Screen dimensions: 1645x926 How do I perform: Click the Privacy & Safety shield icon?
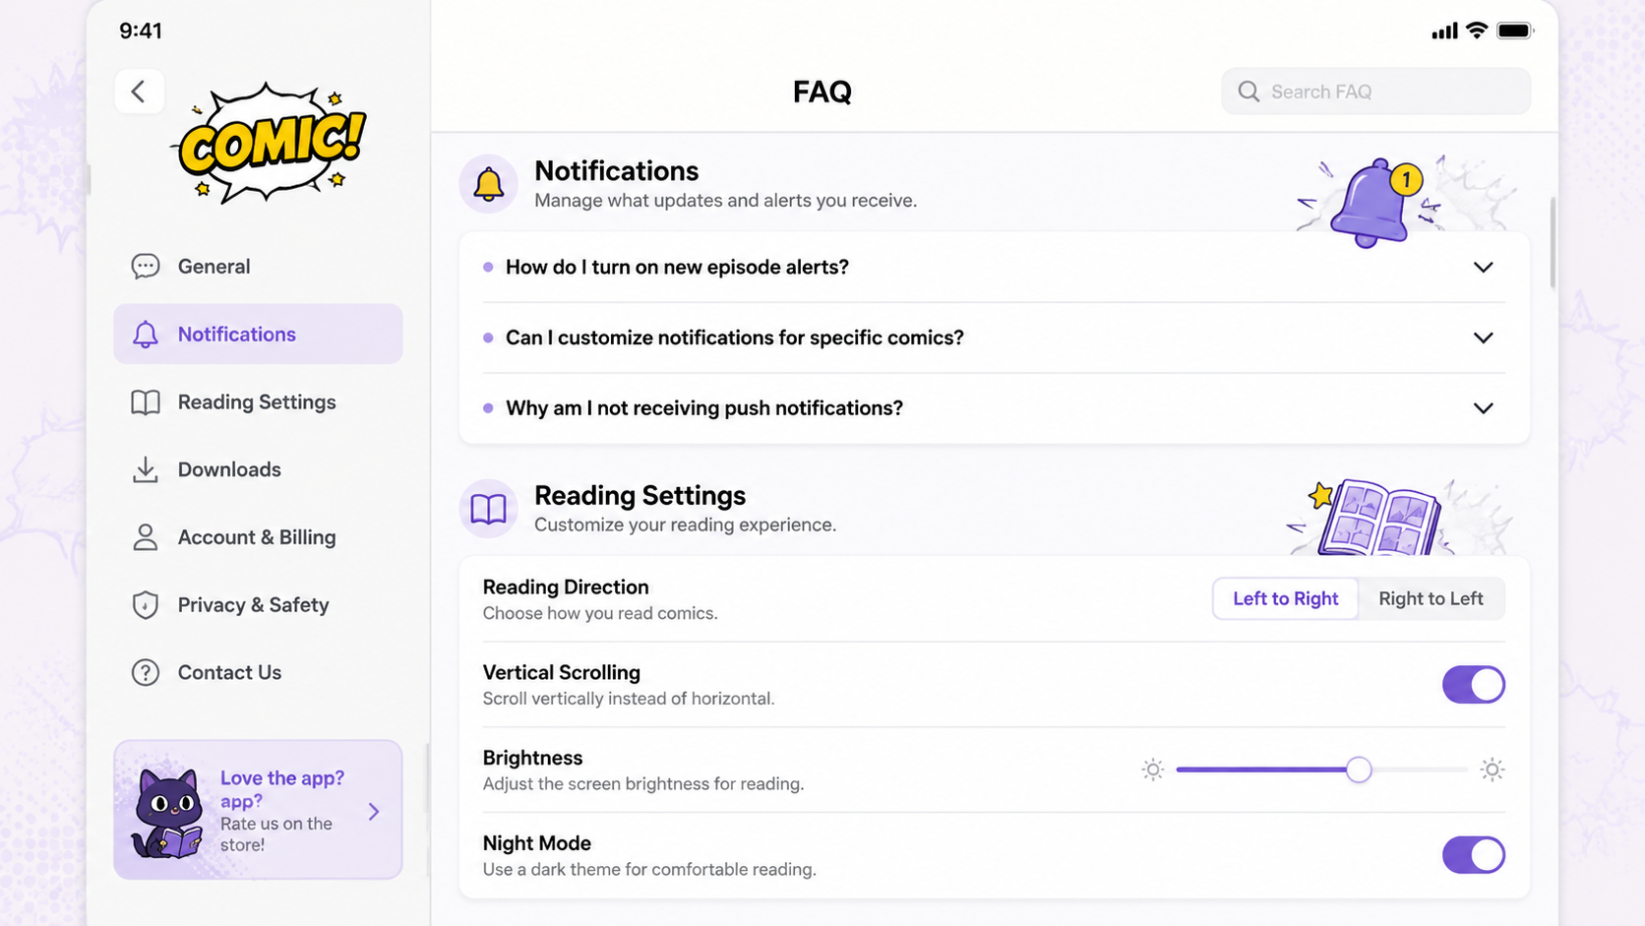(146, 605)
